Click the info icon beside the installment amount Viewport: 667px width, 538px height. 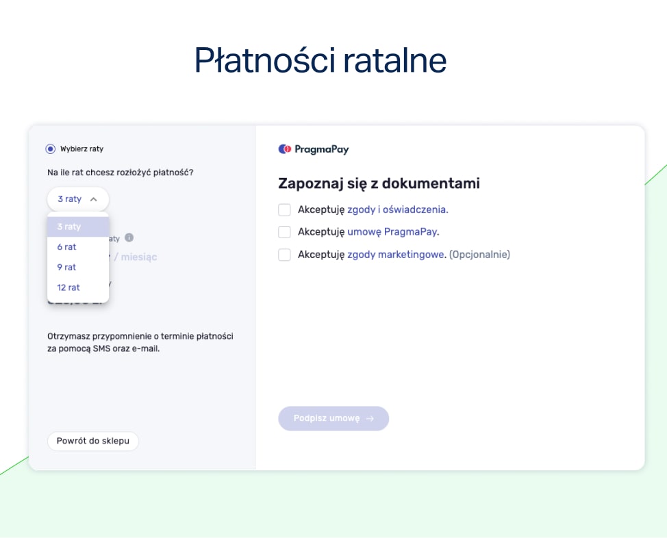(x=129, y=238)
